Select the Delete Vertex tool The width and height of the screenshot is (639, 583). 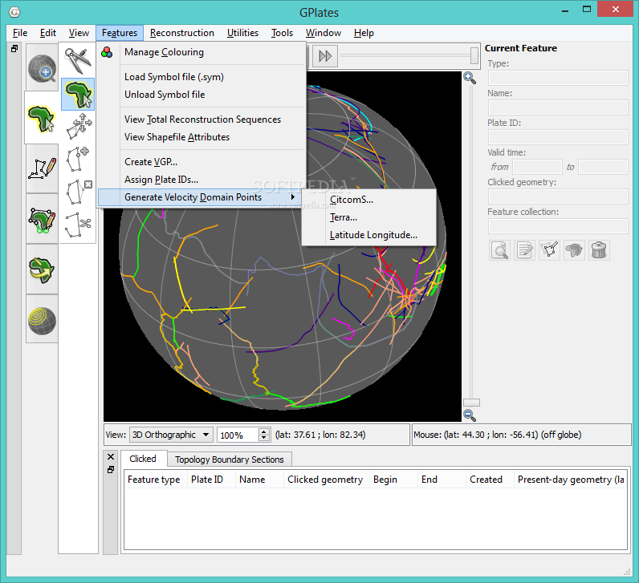click(79, 192)
